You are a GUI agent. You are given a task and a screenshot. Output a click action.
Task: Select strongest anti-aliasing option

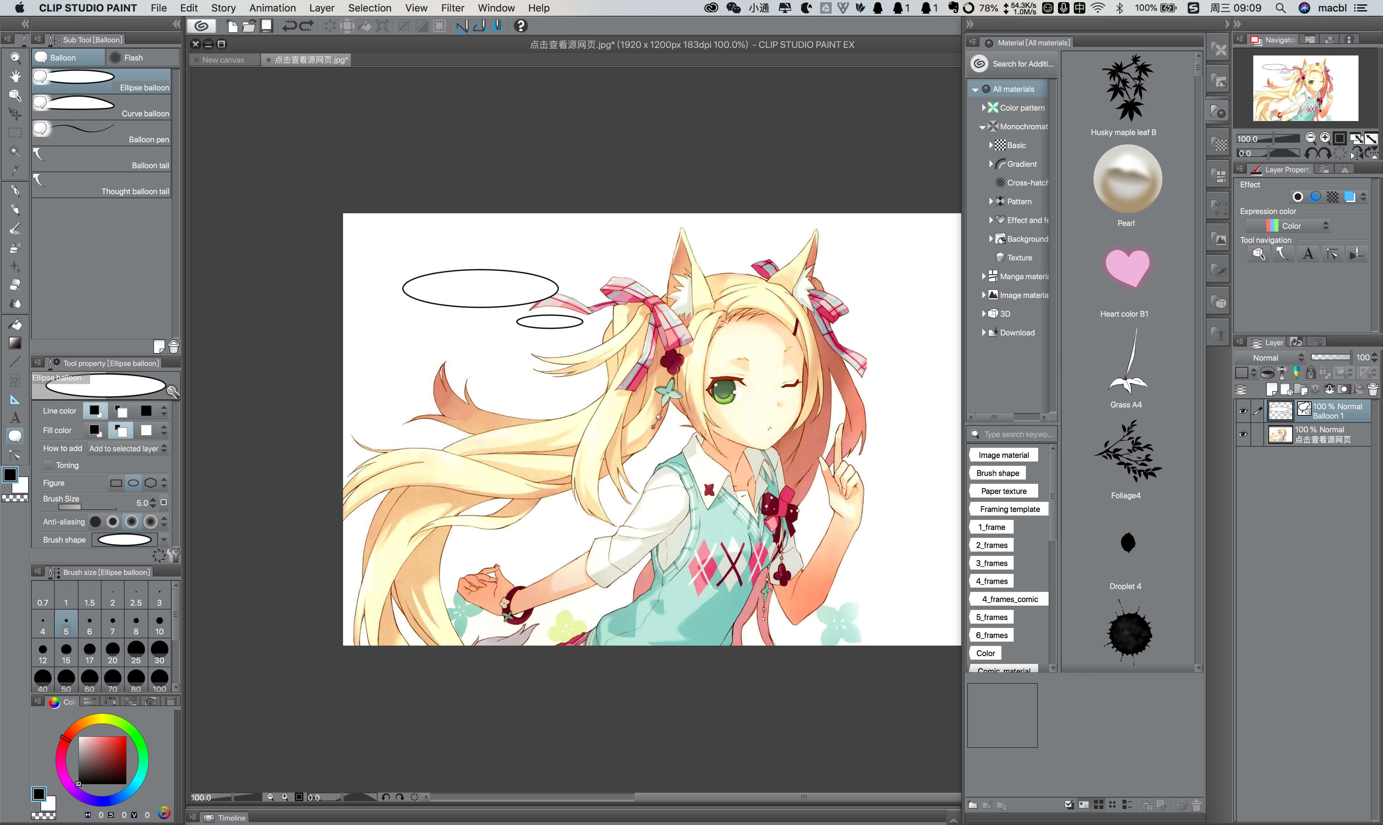click(x=150, y=521)
